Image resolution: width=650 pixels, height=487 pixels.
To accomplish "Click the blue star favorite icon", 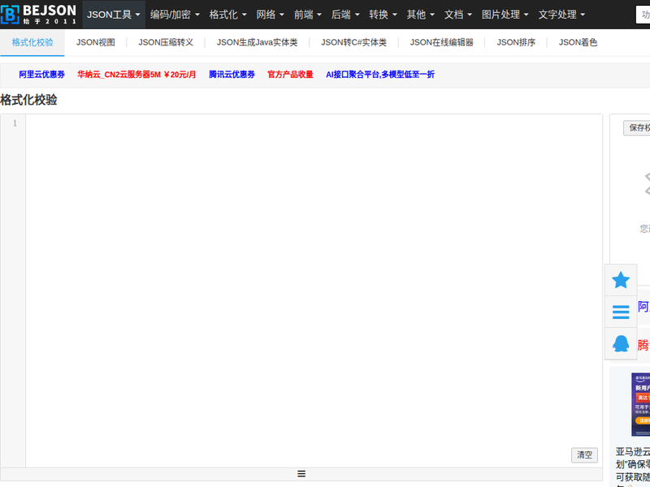I will click(x=621, y=280).
